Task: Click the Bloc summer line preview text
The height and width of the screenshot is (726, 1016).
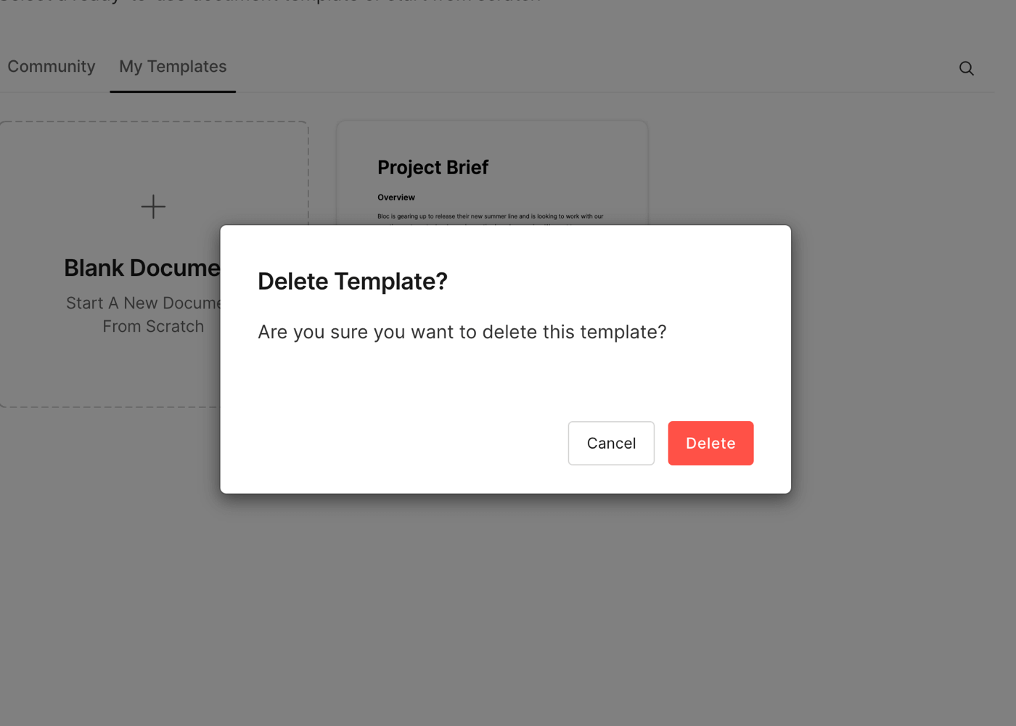Action: click(x=490, y=216)
